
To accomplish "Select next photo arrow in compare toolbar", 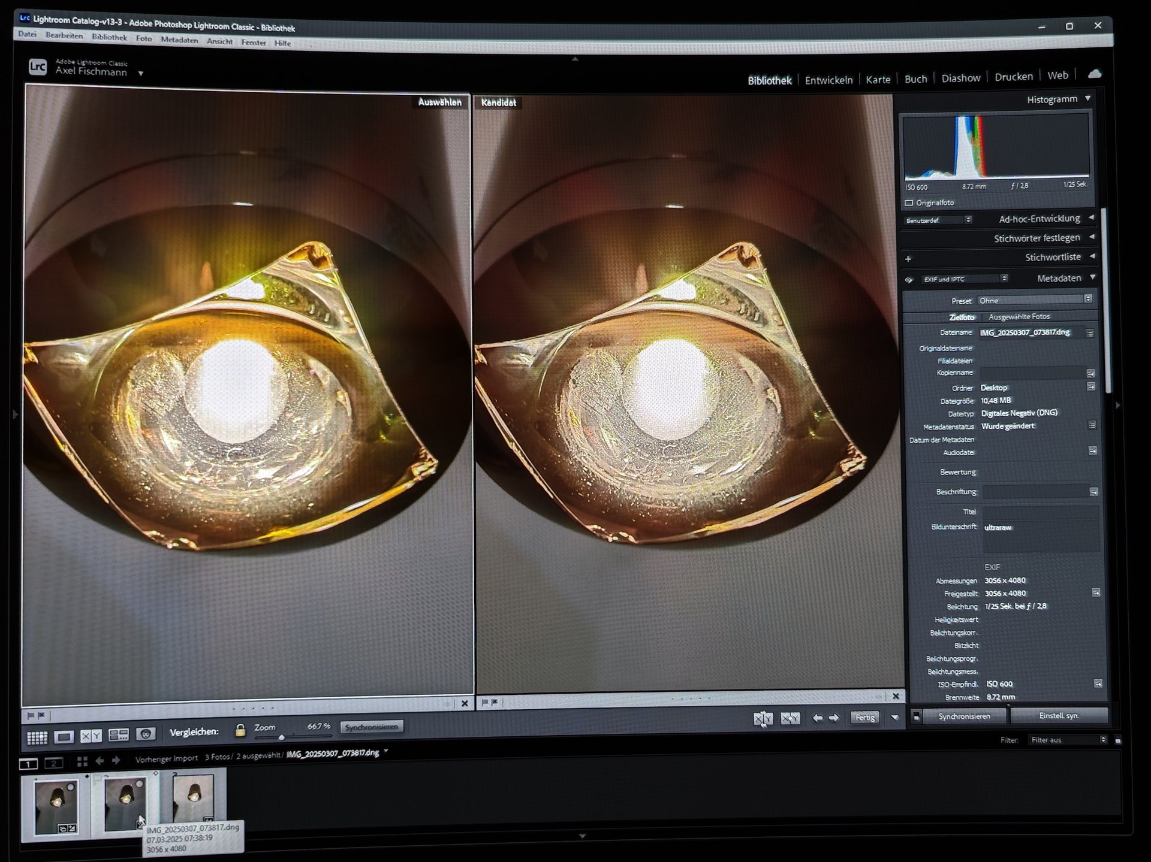I will (834, 718).
